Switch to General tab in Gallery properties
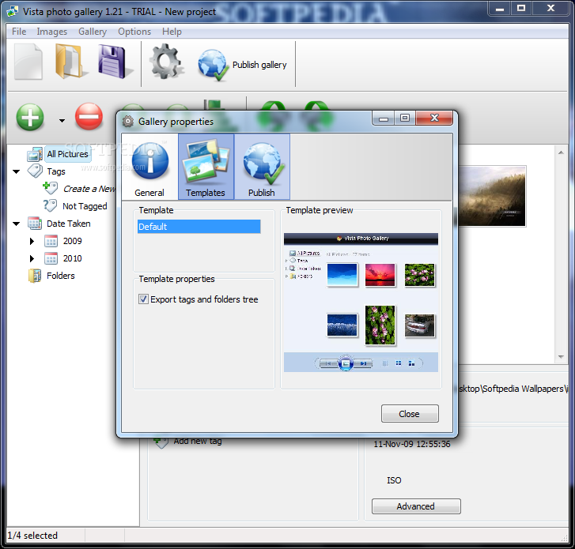Image resolution: width=575 pixels, height=549 pixels. pyautogui.click(x=149, y=167)
